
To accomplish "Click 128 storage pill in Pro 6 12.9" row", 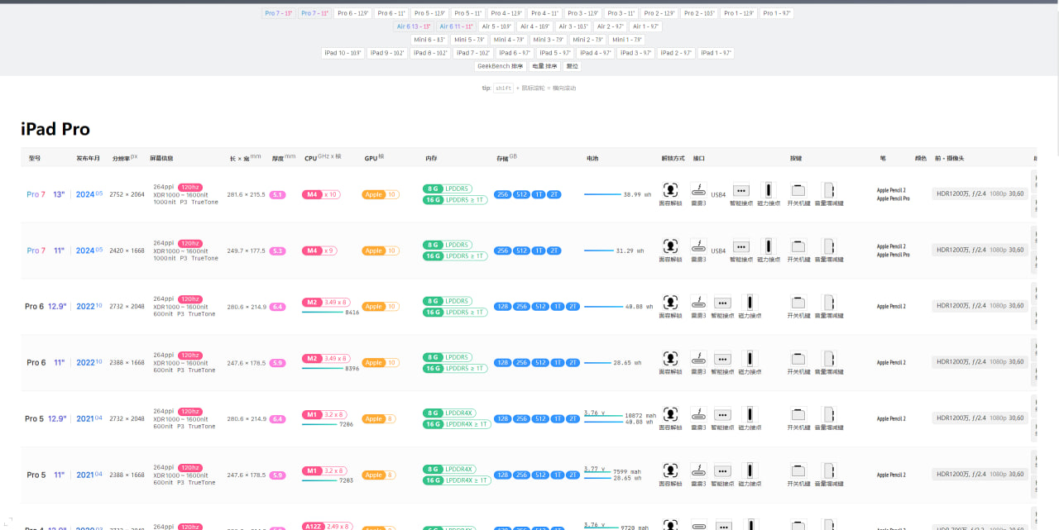I will (502, 307).
